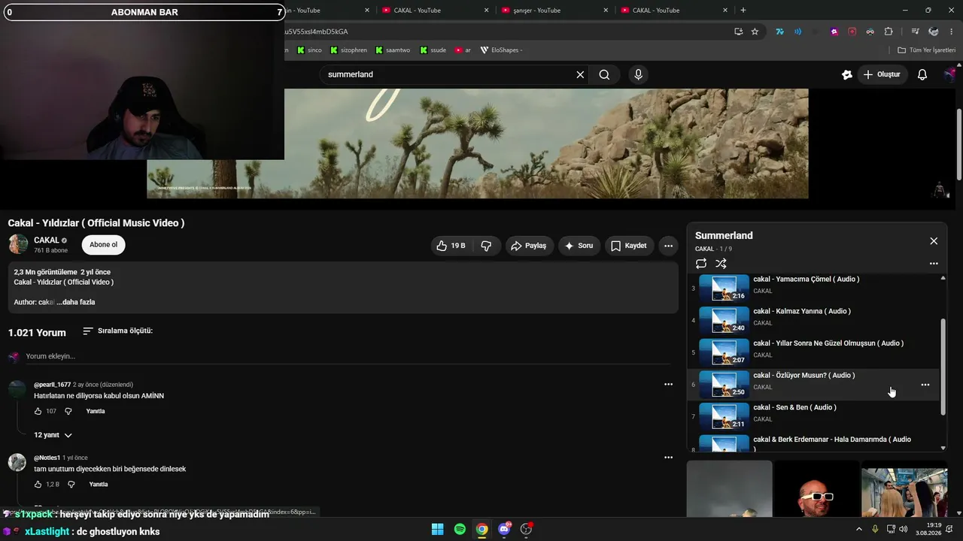Toggle shuffle playlist in Summerland panel
963x541 pixels.
tap(721, 264)
